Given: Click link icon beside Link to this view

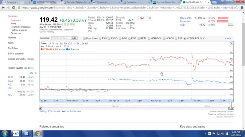Looking at the screenshot, I should [63, 111].
